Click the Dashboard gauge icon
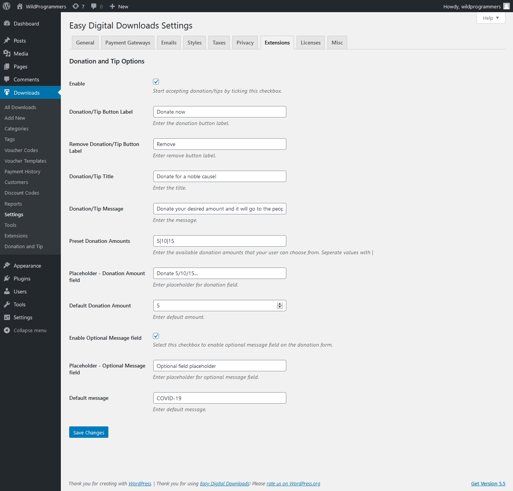Viewport: 513px width, 491px height. click(7, 23)
